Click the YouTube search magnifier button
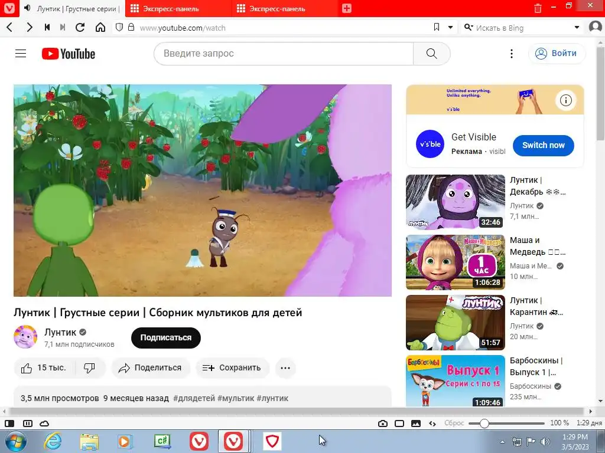Image resolution: width=605 pixels, height=453 pixels. click(432, 54)
